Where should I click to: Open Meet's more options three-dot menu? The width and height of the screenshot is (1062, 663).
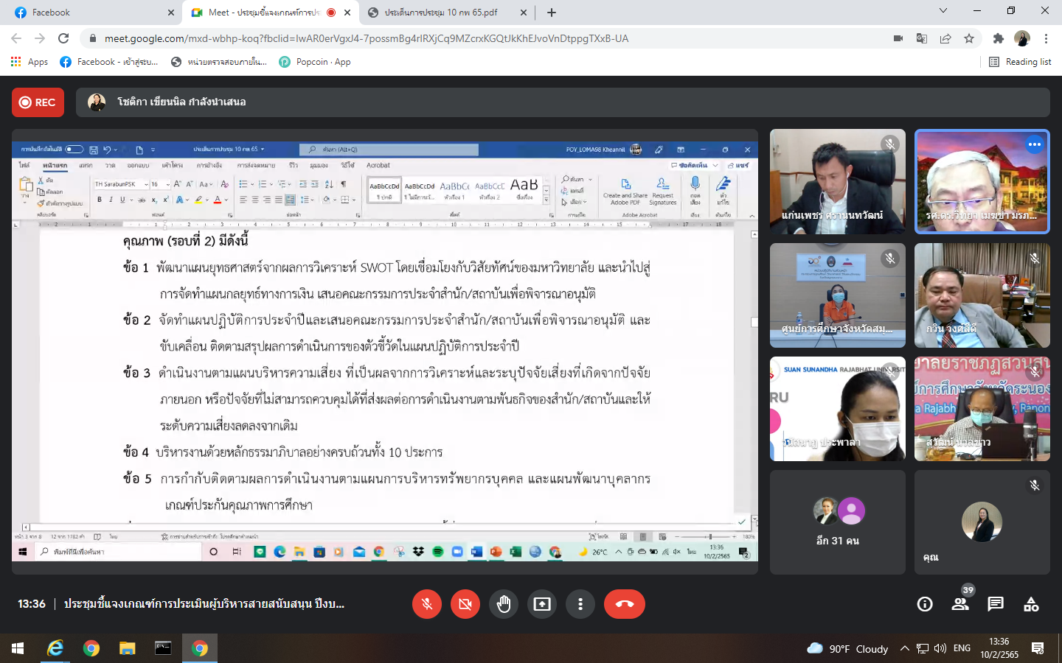pos(580,604)
